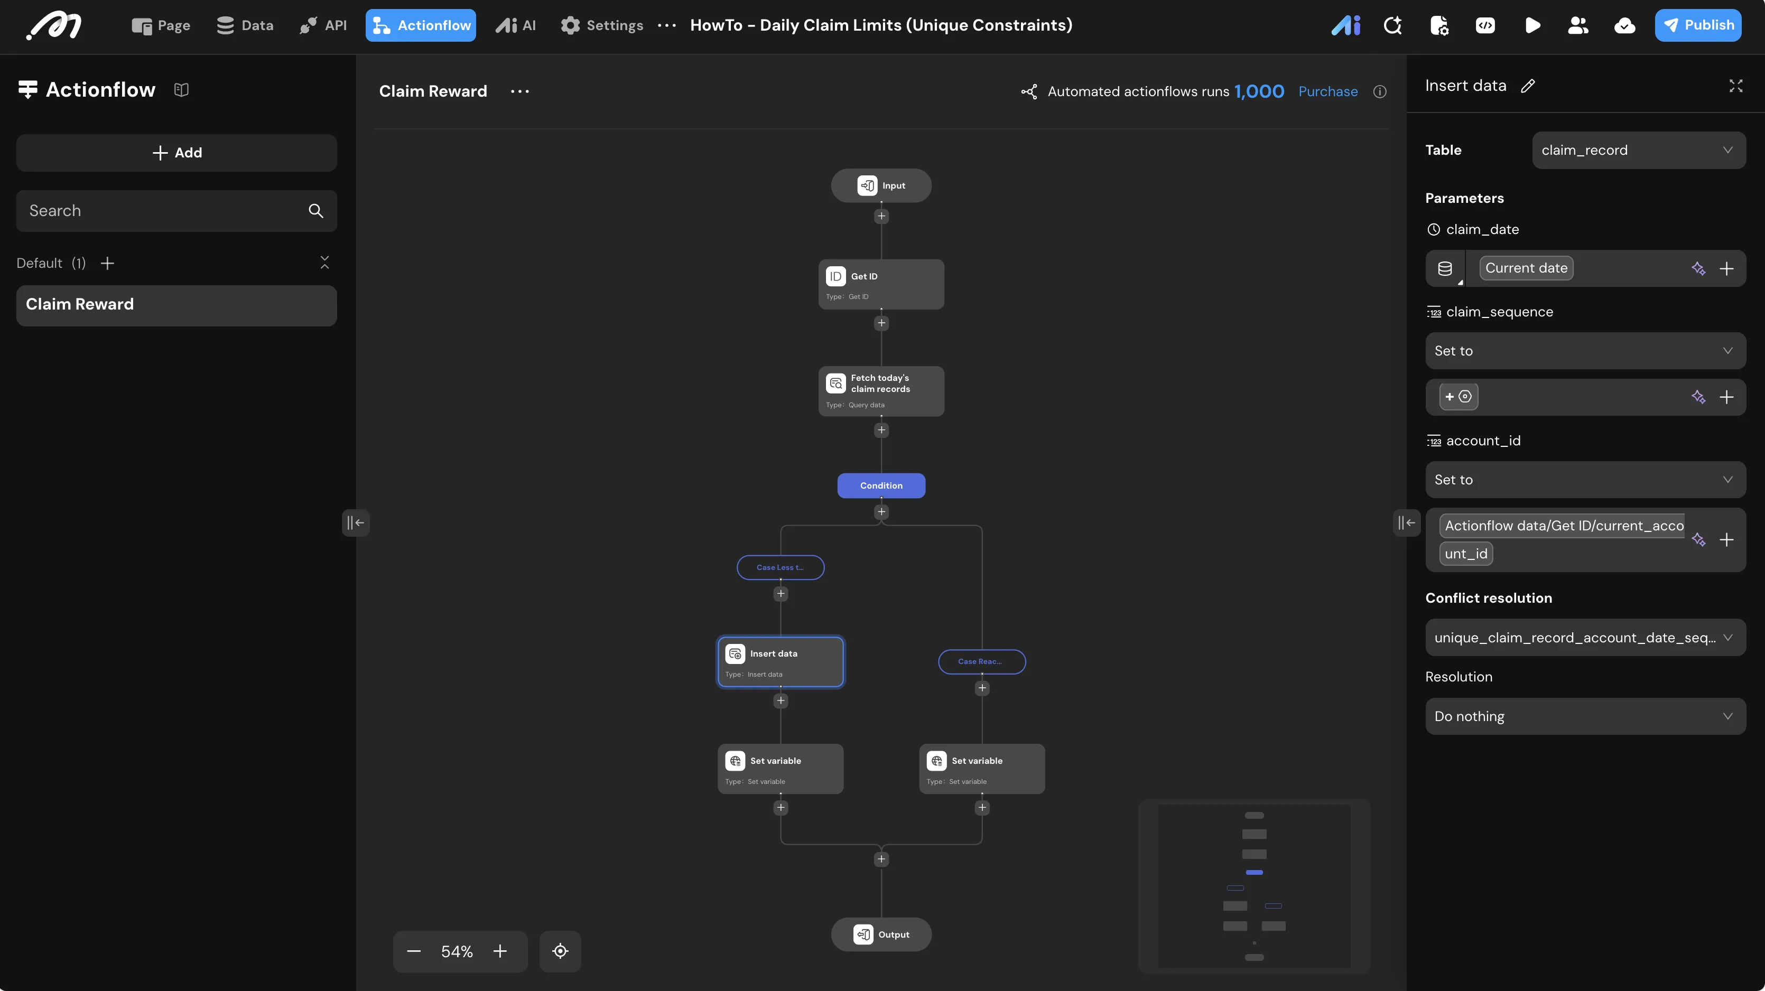Open the conflict constraint dropdown
Viewport: 1765px width, 991px height.
pyautogui.click(x=1585, y=638)
